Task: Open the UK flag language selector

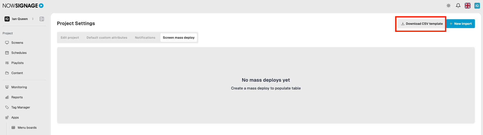Action: point(468,6)
